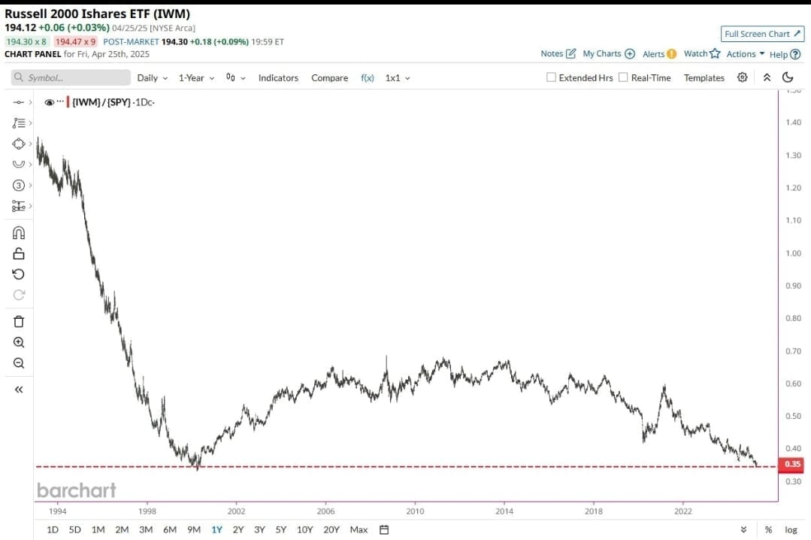Open the Actions dropdown menu
The image size is (811, 540).
pyautogui.click(x=745, y=54)
